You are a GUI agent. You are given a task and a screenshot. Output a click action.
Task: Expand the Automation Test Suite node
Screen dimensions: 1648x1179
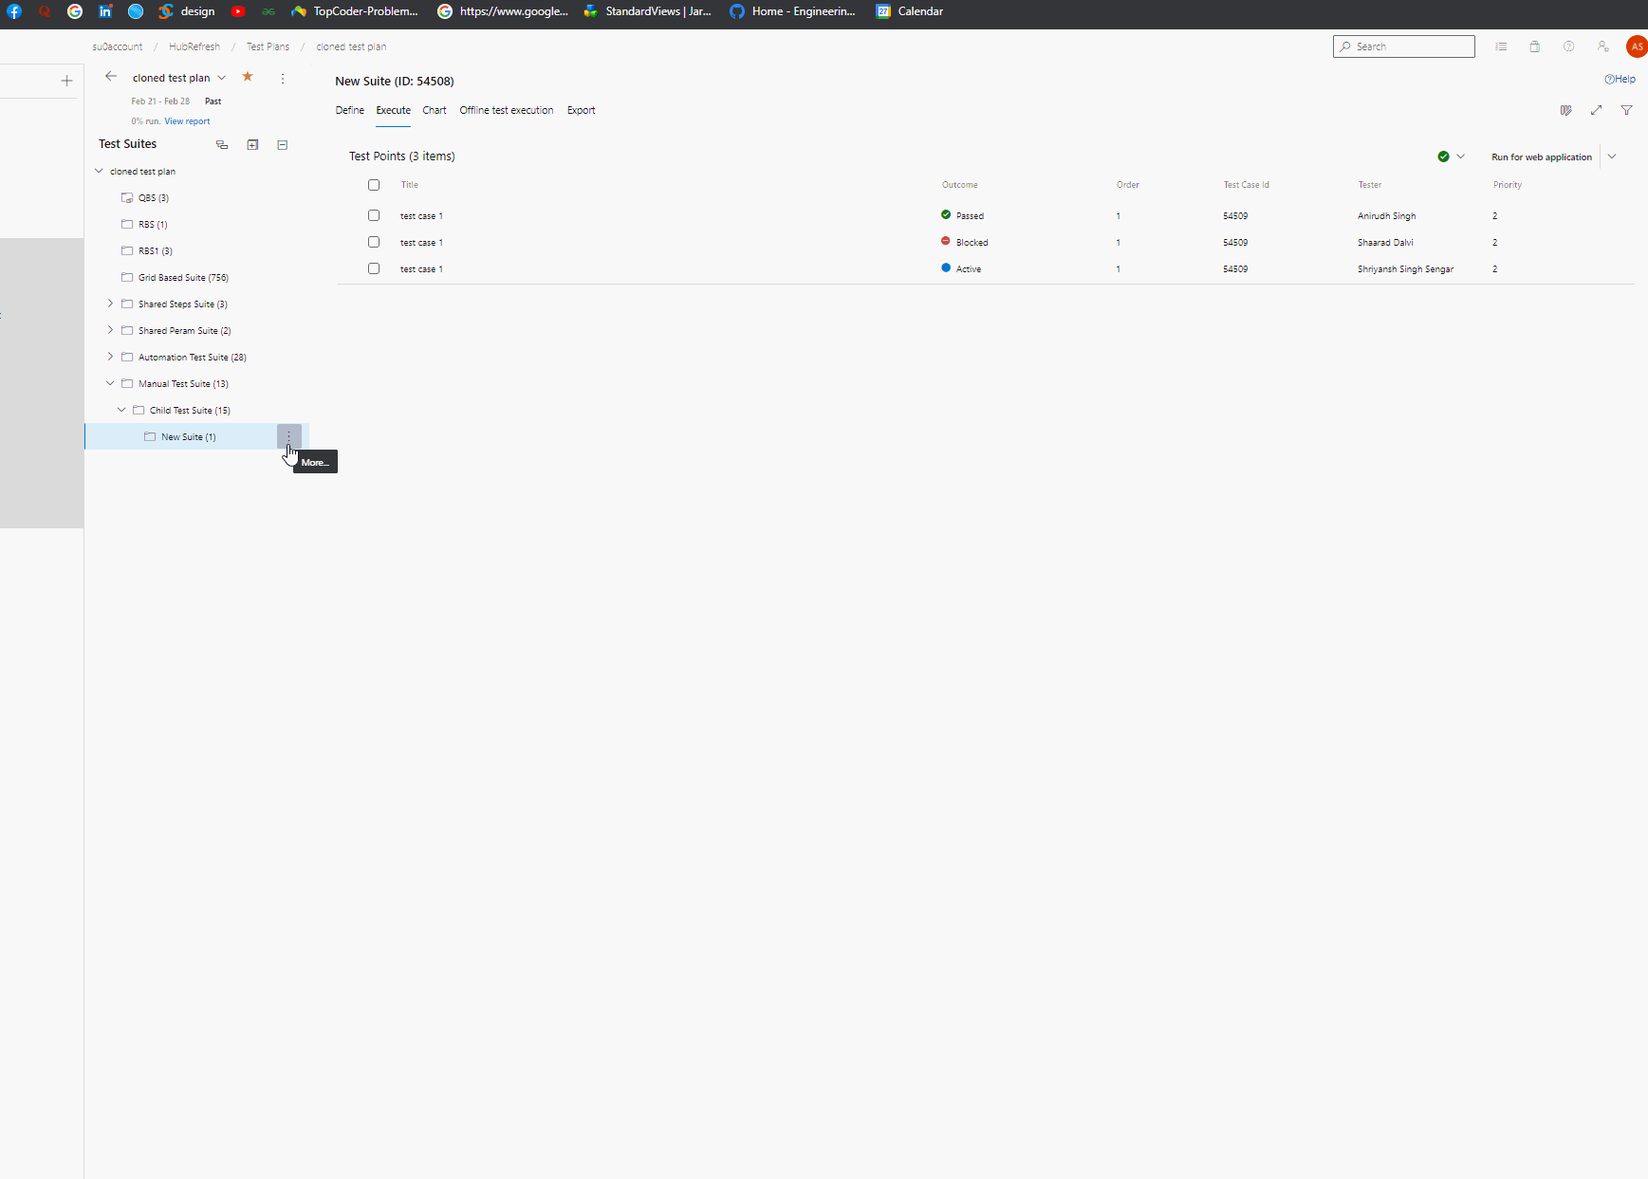pyautogui.click(x=110, y=357)
